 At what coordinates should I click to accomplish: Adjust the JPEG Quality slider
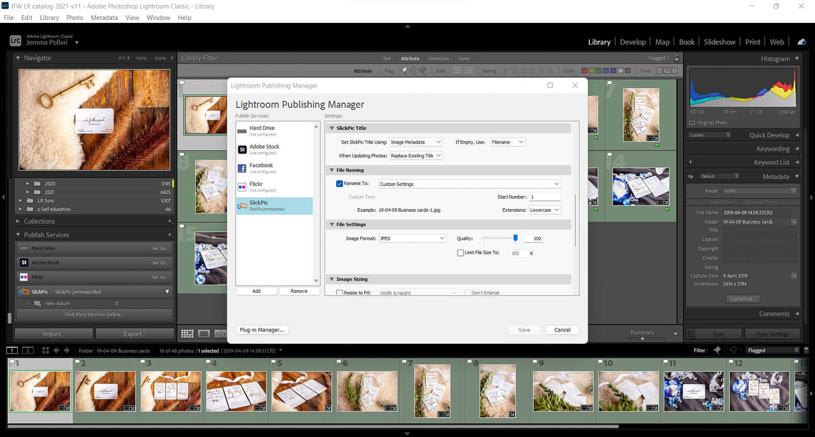click(515, 238)
